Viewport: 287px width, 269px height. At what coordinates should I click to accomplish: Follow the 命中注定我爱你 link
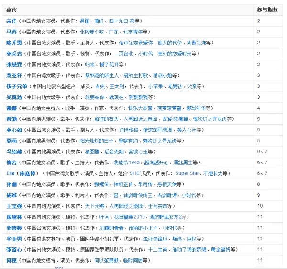pos(136,43)
